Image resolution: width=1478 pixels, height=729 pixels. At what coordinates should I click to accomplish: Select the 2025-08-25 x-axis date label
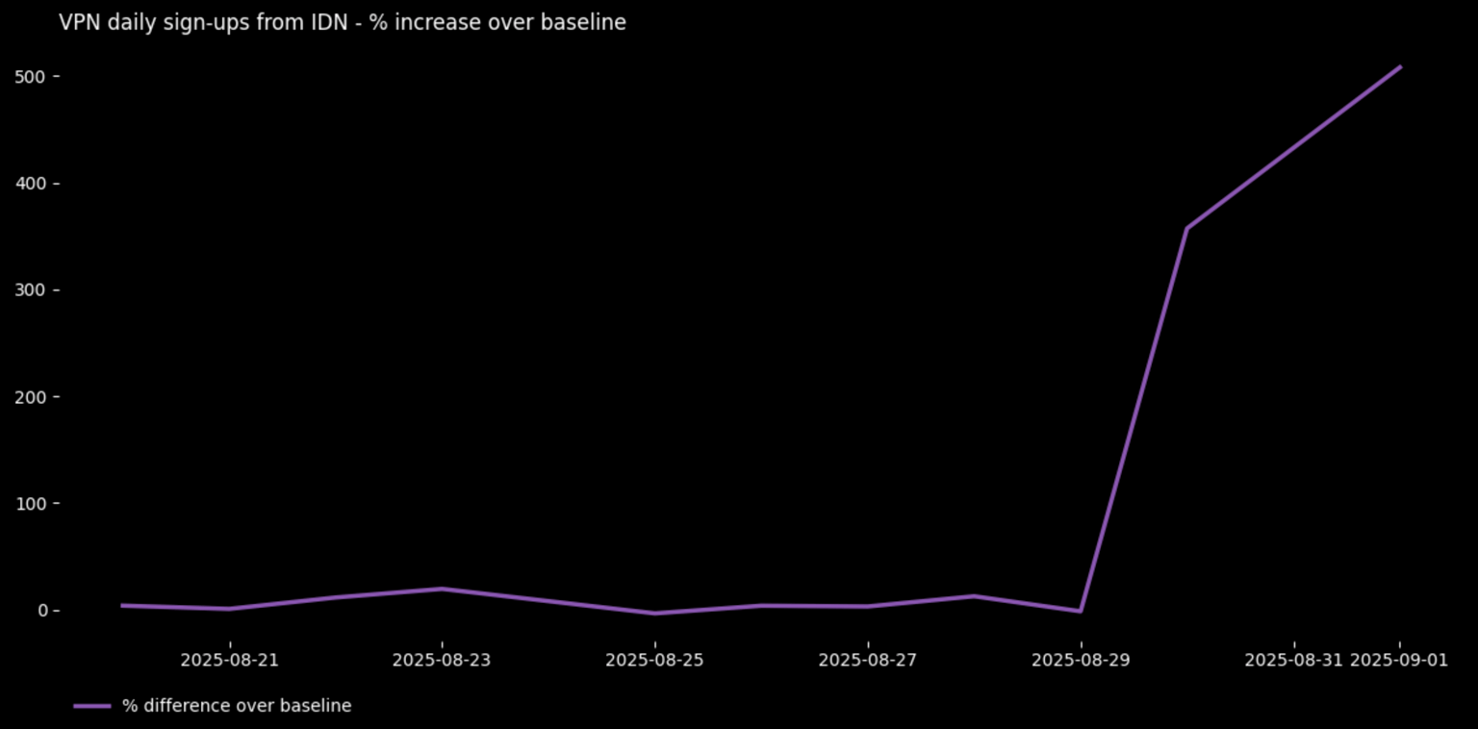tap(654, 660)
